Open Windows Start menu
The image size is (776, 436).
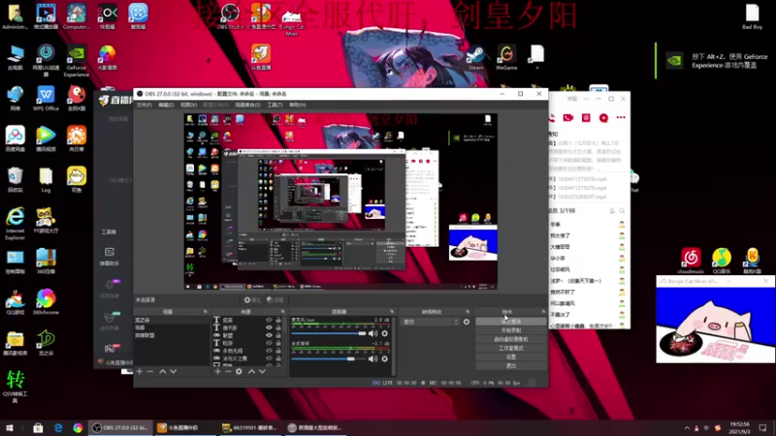pyautogui.click(x=10, y=428)
